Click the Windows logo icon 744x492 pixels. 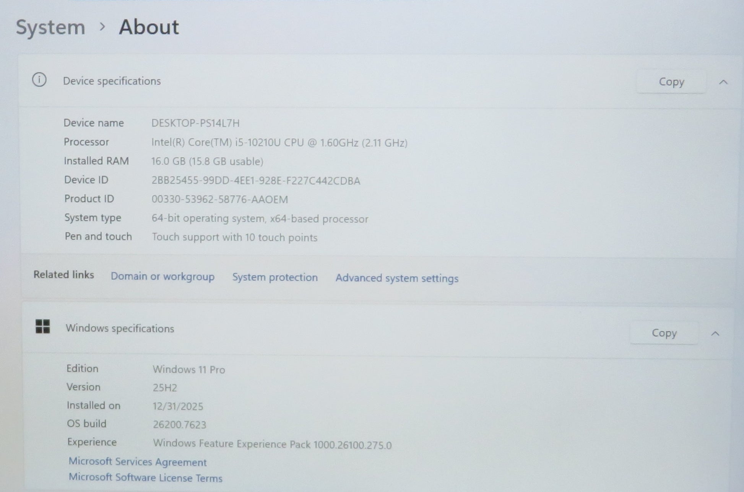coord(42,327)
